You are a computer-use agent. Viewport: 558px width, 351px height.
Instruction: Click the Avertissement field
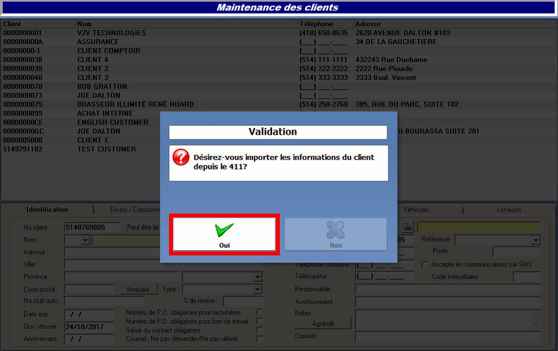click(x=448, y=302)
